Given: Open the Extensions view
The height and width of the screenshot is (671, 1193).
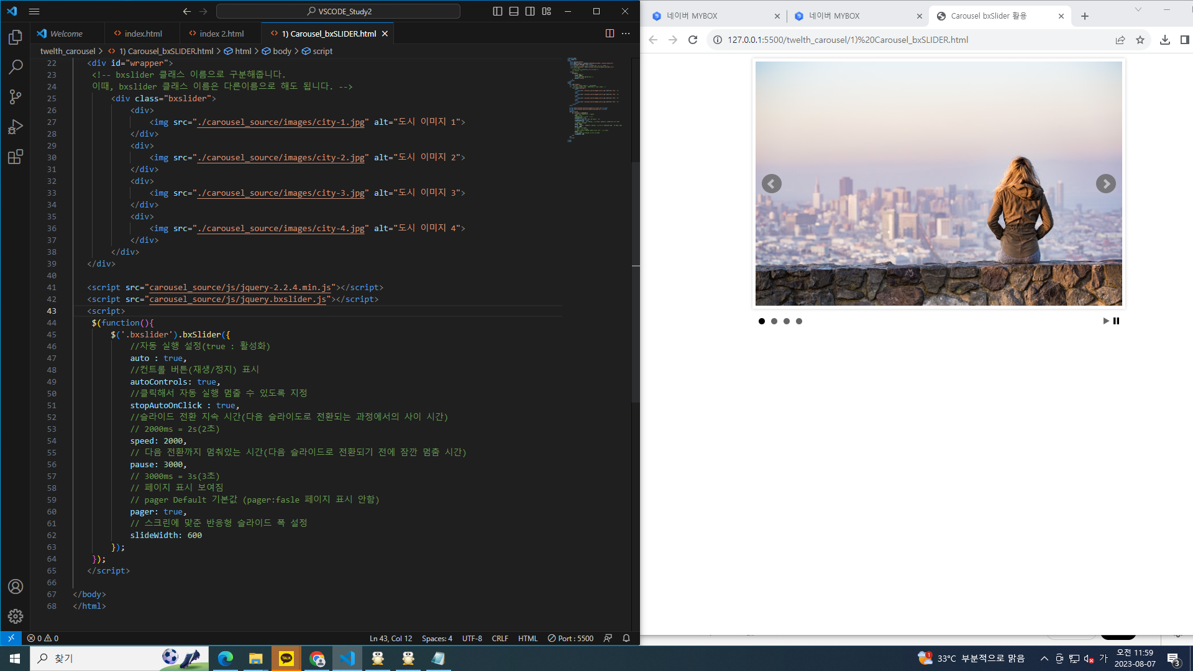Looking at the screenshot, I should click(x=16, y=157).
